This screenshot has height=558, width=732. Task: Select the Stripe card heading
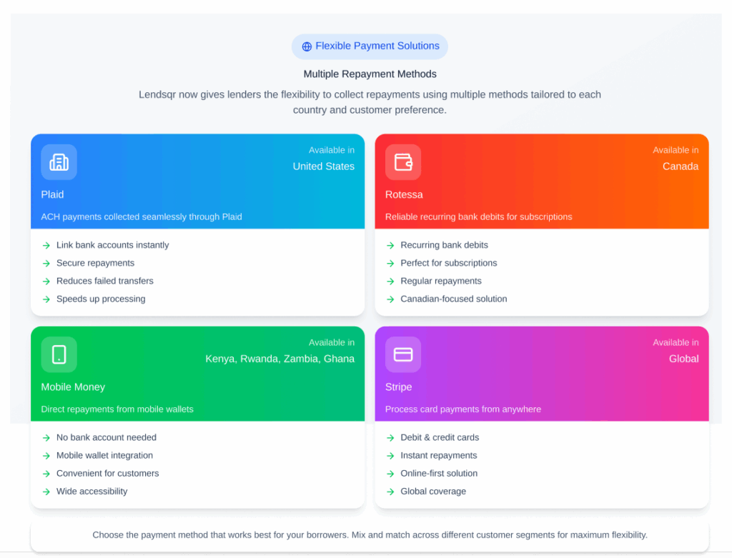pos(398,387)
